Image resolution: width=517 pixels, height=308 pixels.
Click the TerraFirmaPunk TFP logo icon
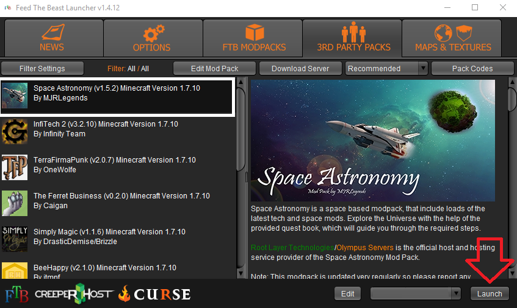[15, 167]
